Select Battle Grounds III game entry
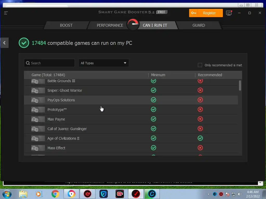This screenshot has height=199, width=266. (x=61, y=81)
